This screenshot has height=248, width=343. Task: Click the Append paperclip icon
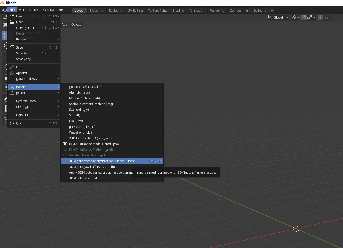(12, 73)
